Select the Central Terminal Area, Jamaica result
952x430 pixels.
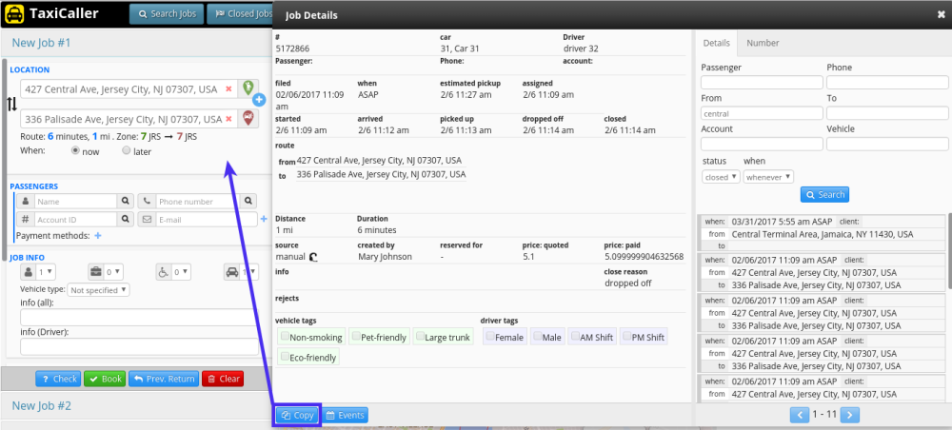(x=821, y=233)
